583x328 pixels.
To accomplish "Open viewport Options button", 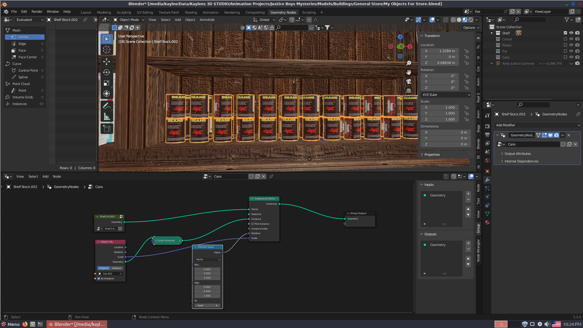I will 471,28.
